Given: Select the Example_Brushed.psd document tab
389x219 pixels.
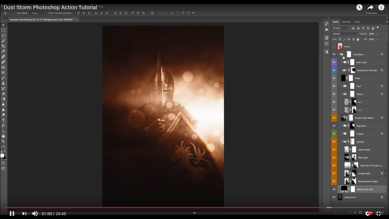Looking at the screenshot, I should click(x=43, y=19).
